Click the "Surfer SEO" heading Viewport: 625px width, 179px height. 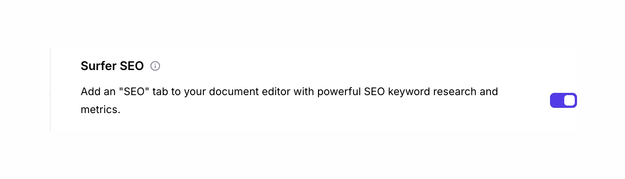[x=112, y=66]
